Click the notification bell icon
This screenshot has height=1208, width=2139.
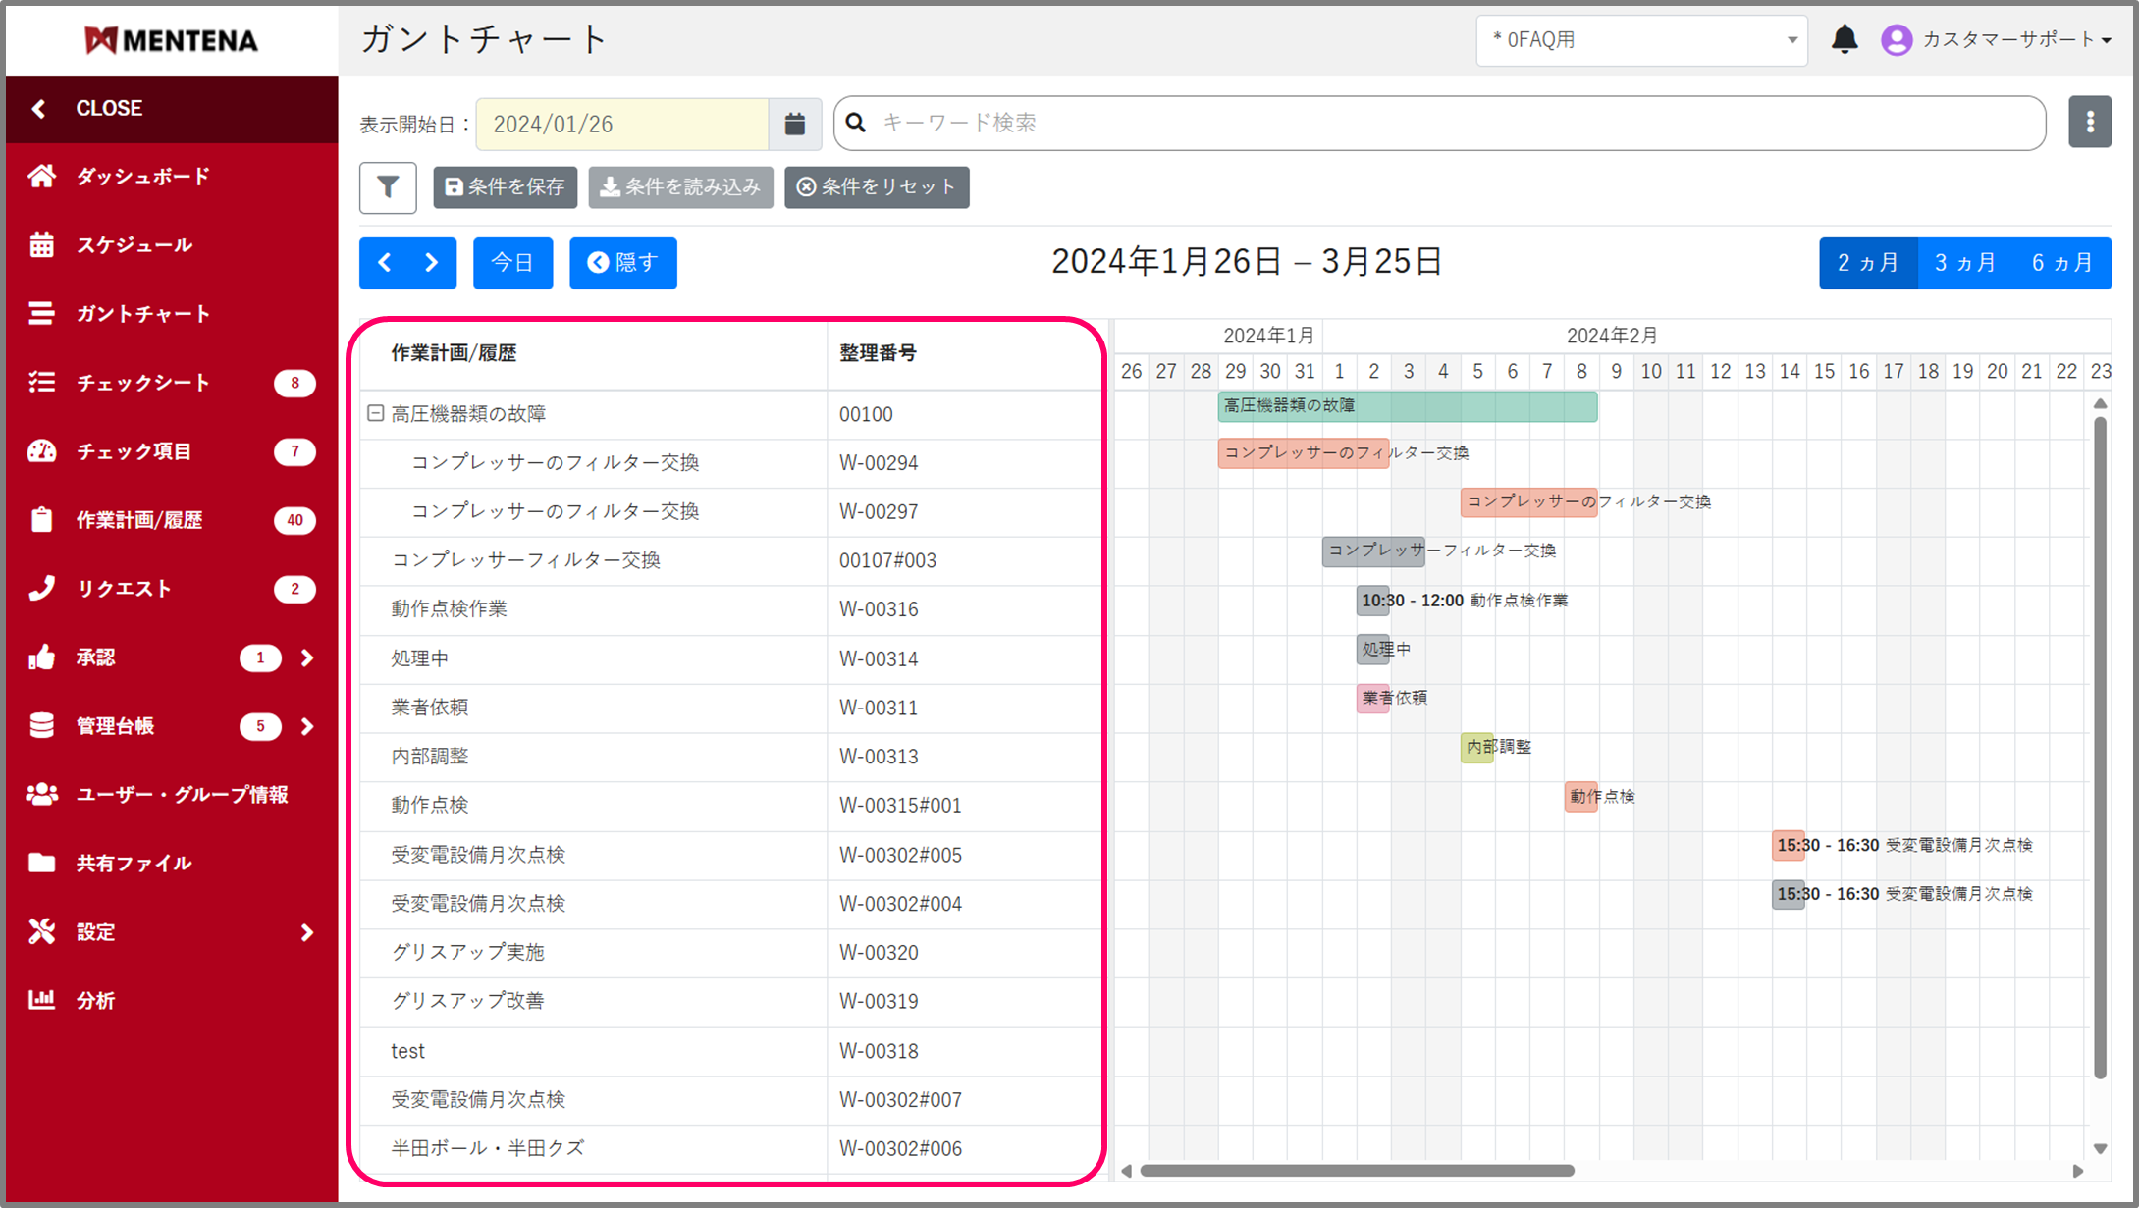[x=1845, y=39]
